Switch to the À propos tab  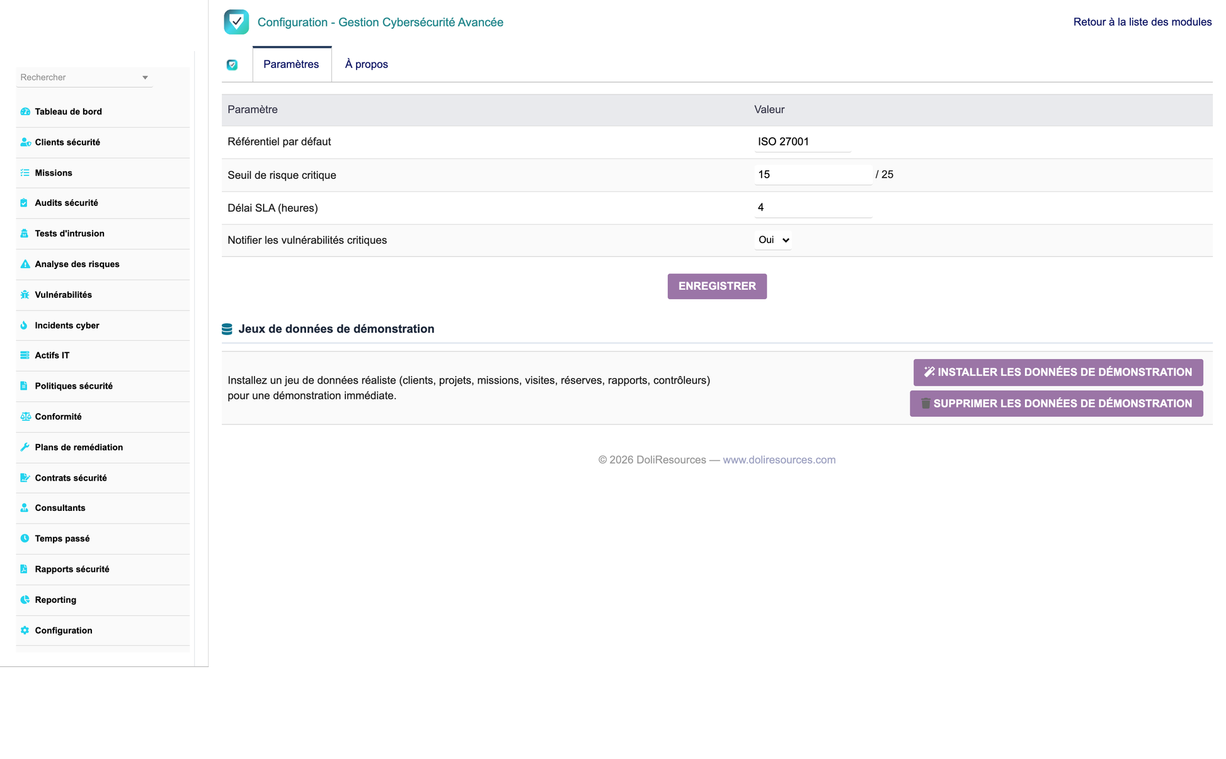367,64
